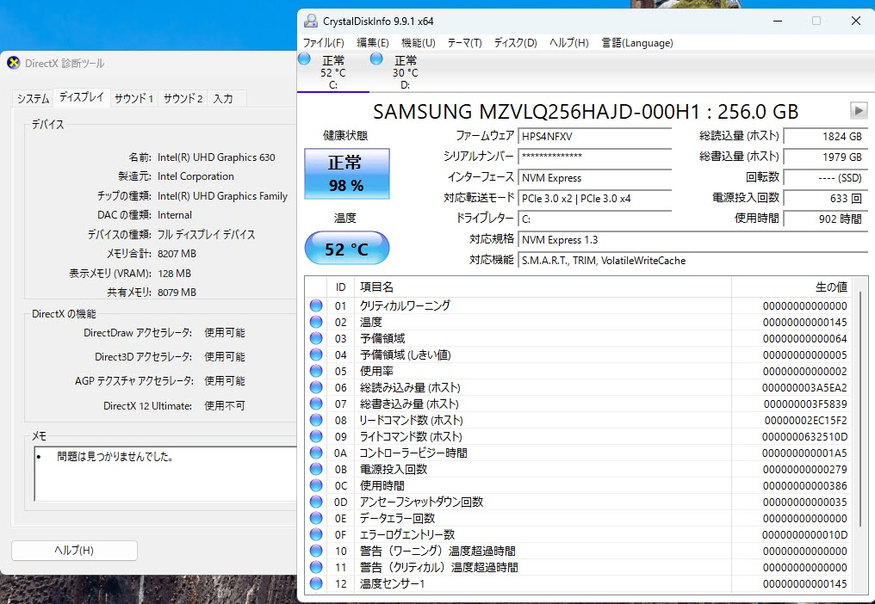
Task: Click the status orb for row 05 使用率
Action: point(316,371)
